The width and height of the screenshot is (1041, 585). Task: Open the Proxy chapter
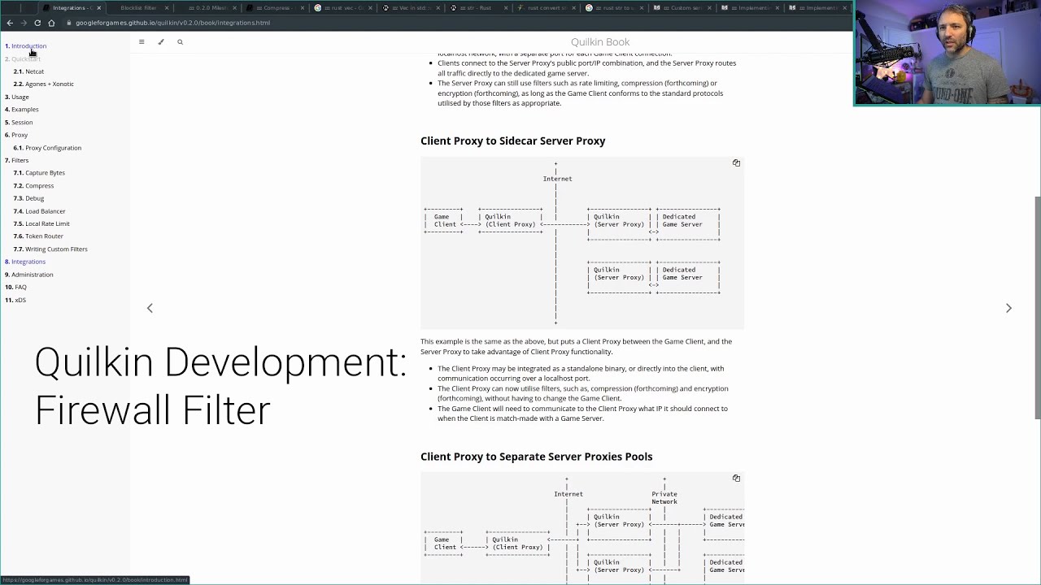point(16,135)
